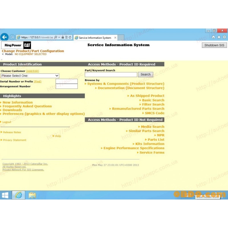The width and height of the screenshot is (228, 228).
Task: Click the browser forward arrow button
Action: 12,37
